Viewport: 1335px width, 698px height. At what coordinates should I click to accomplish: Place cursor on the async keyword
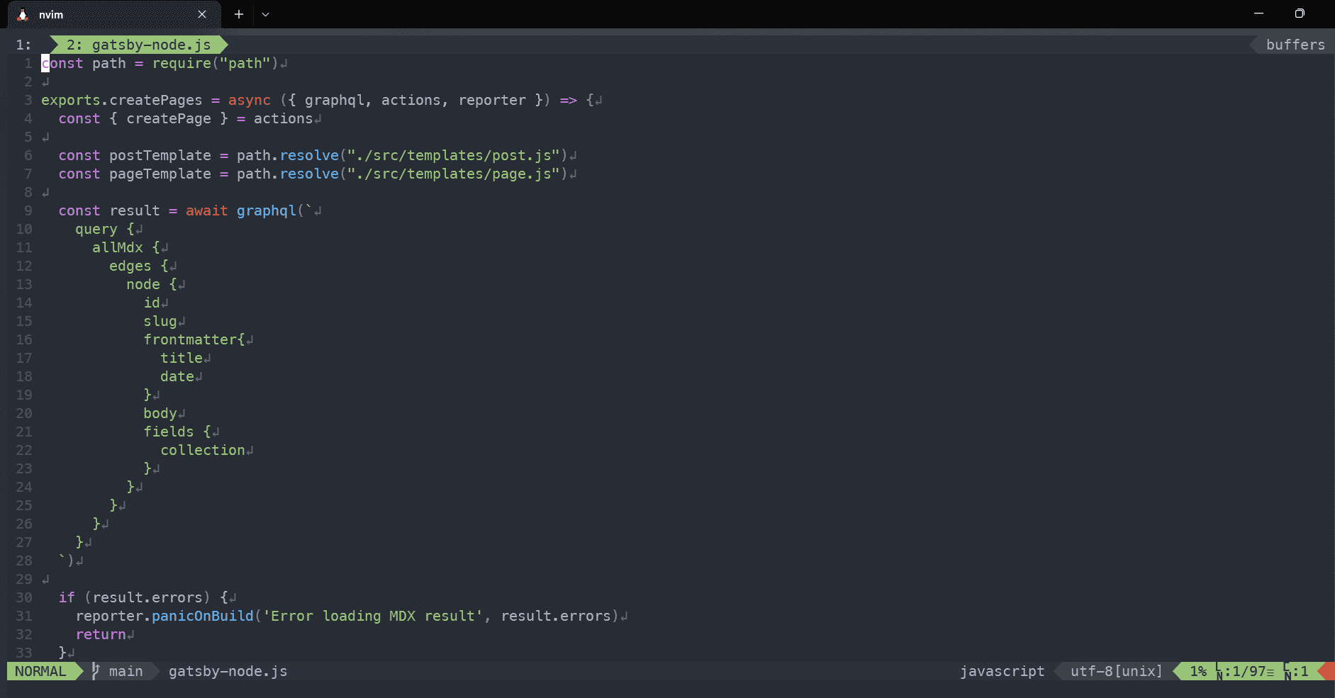point(249,100)
